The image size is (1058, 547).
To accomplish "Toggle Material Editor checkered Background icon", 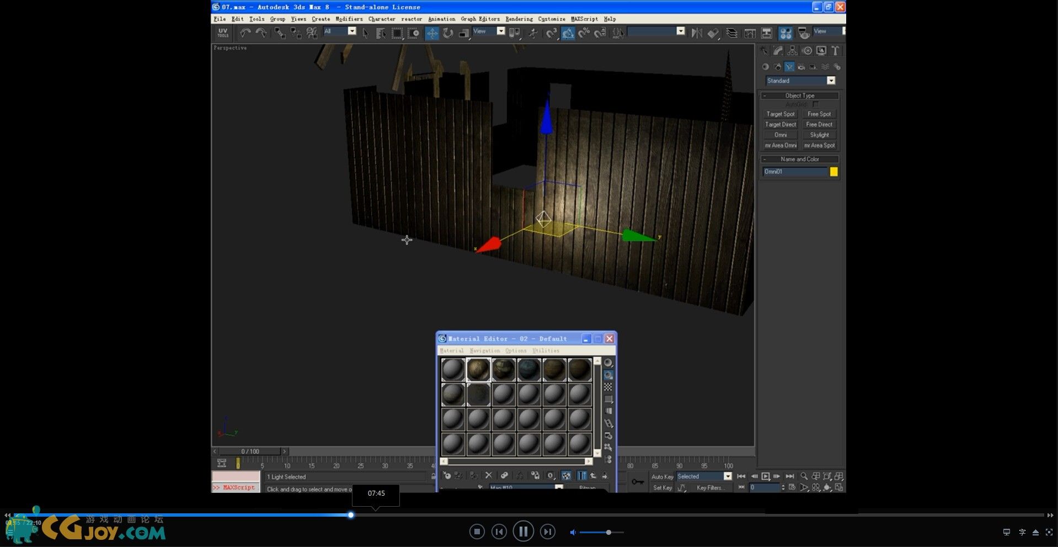I will coord(608,387).
